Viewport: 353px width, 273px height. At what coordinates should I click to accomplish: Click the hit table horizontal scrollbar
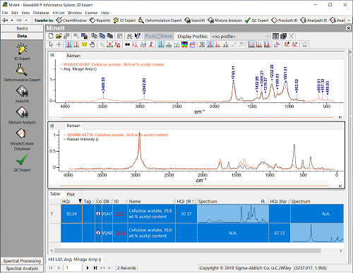pyautogui.click(x=188, y=250)
